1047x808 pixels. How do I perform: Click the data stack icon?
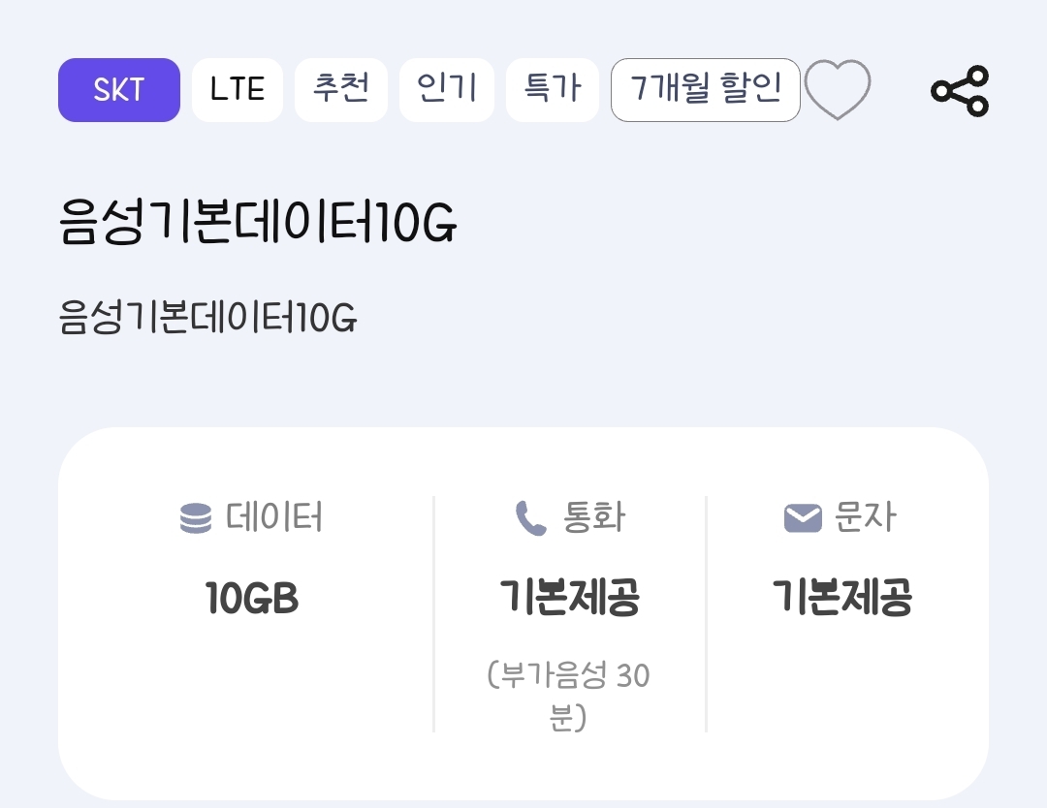(x=196, y=518)
